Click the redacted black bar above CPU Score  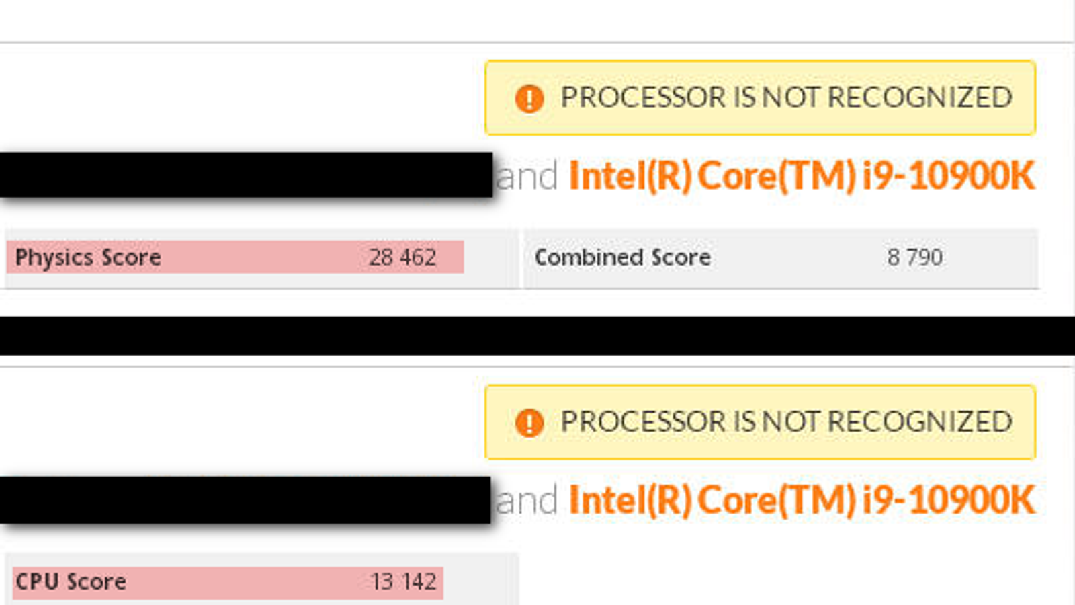point(245,500)
